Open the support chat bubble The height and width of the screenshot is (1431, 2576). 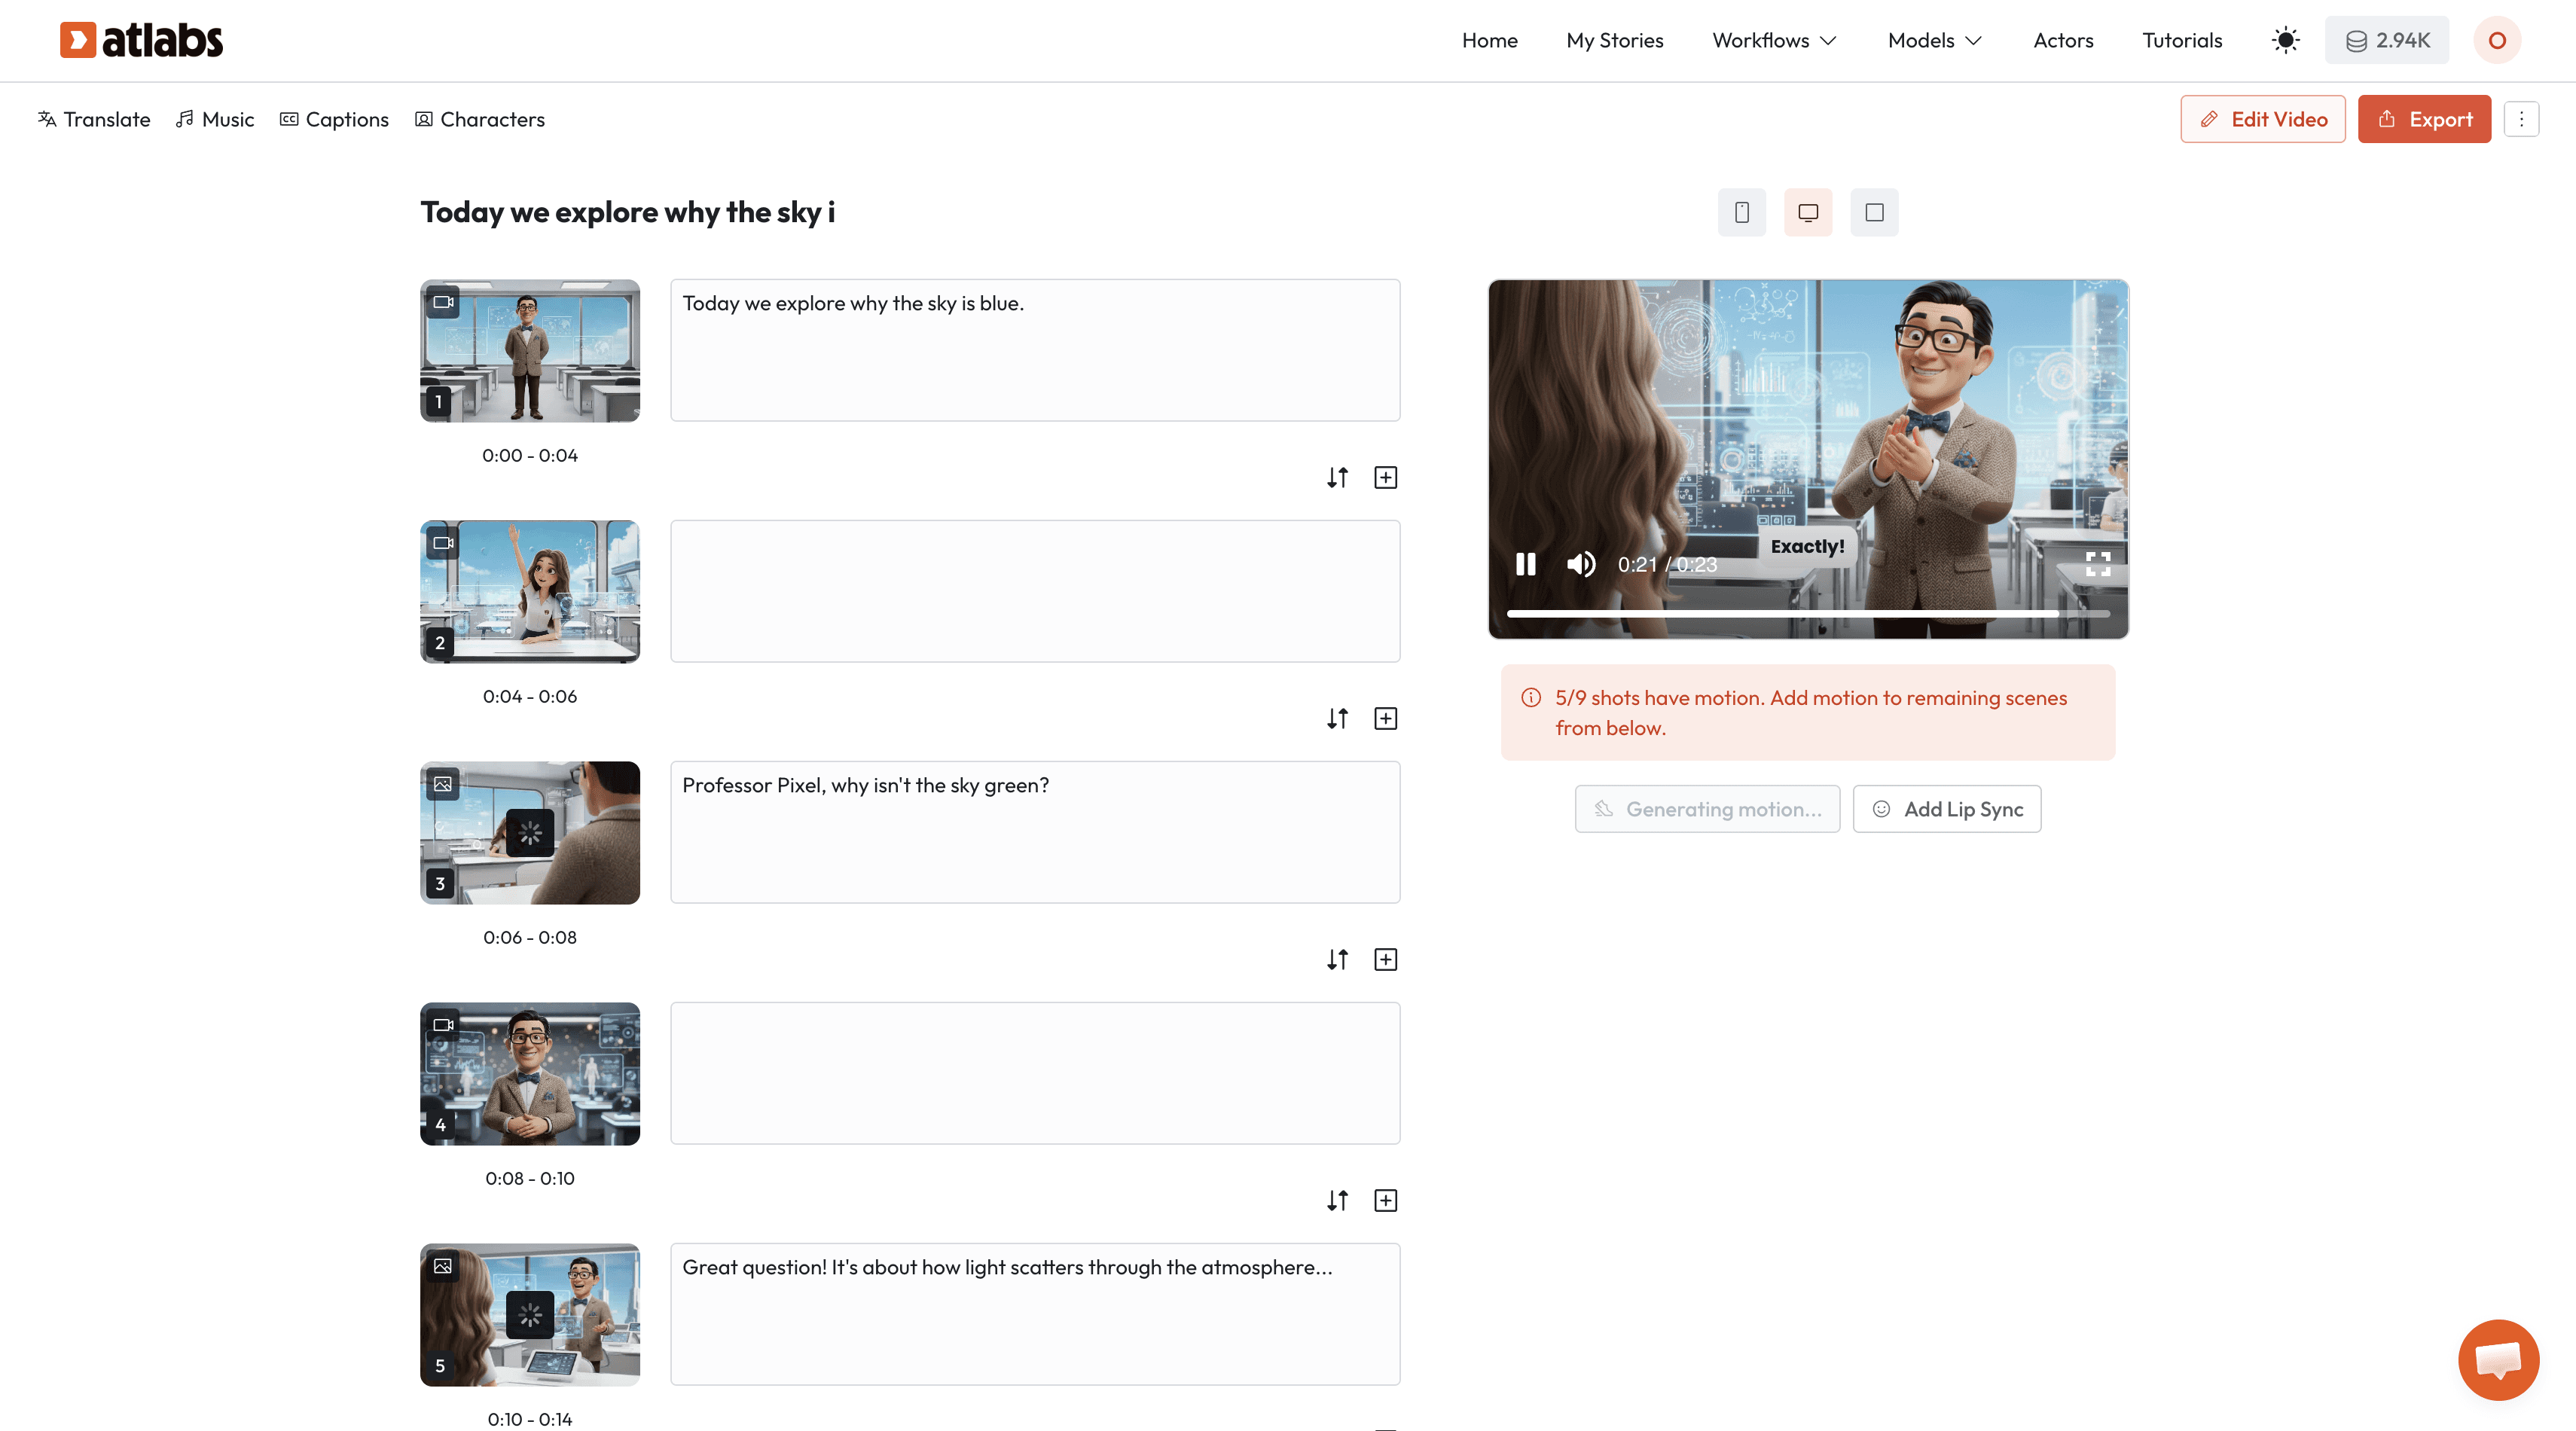(2498, 1360)
